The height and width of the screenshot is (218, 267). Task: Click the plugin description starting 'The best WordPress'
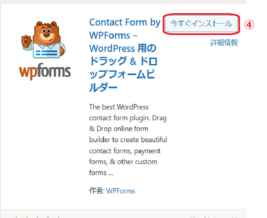128,140
